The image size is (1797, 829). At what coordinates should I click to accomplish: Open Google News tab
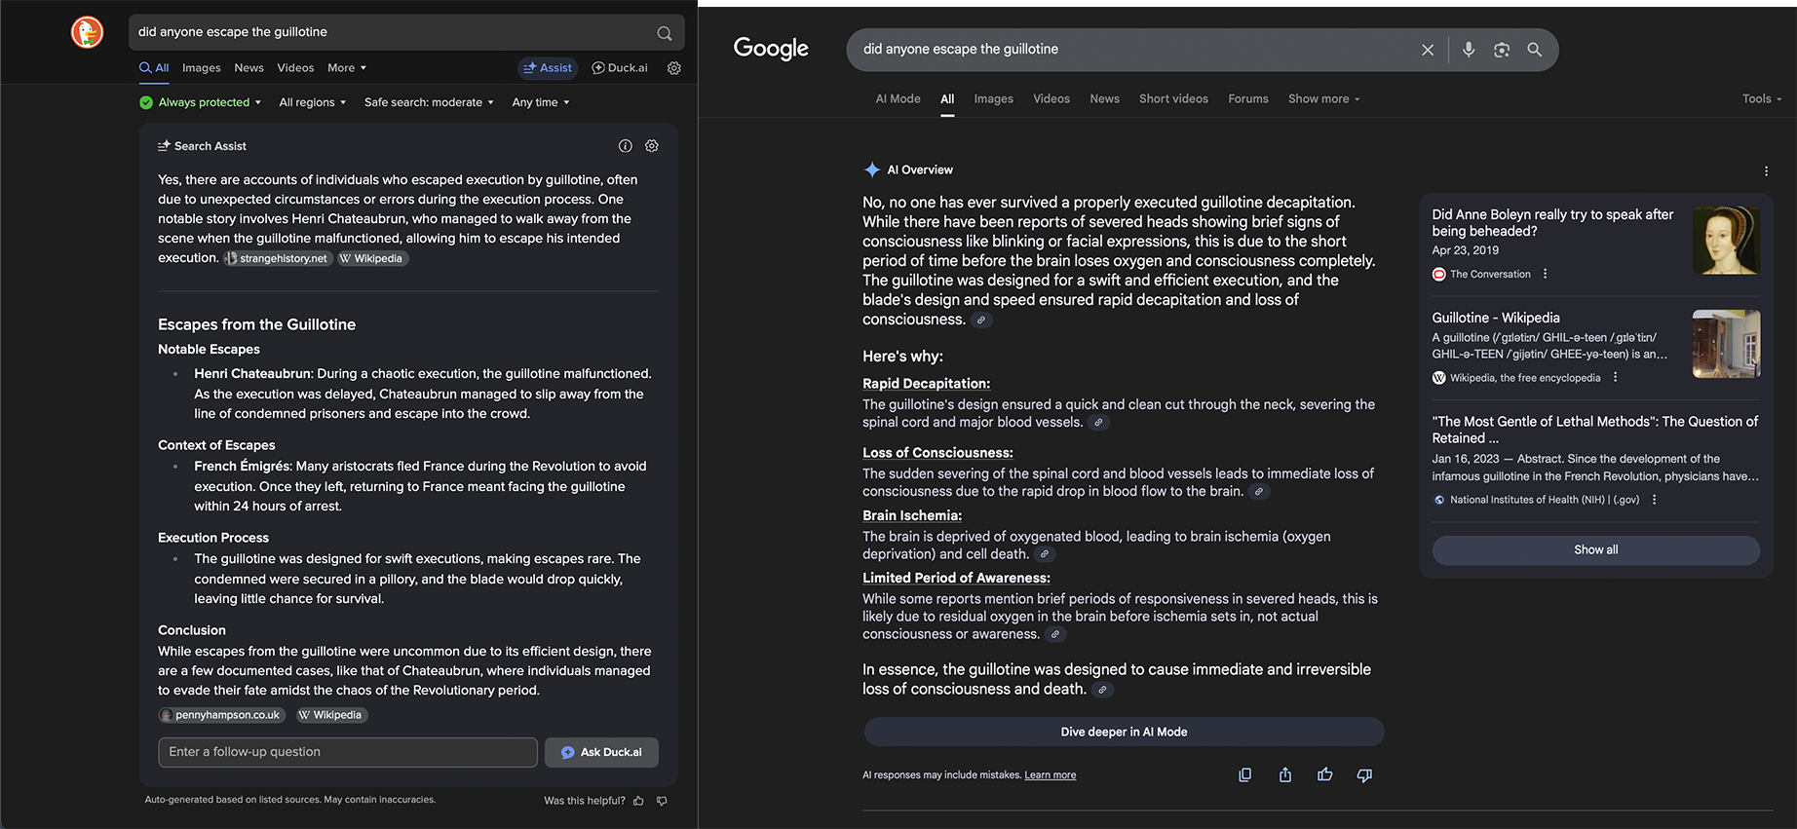tap(1104, 99)
